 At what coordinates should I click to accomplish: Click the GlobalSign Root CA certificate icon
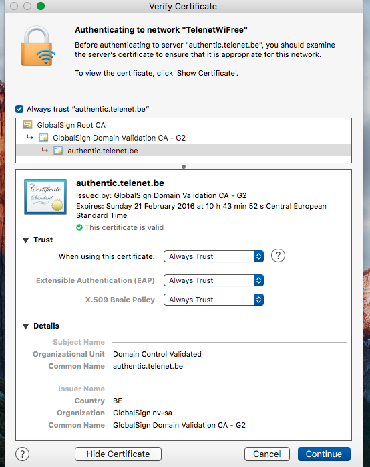[27, 125]
